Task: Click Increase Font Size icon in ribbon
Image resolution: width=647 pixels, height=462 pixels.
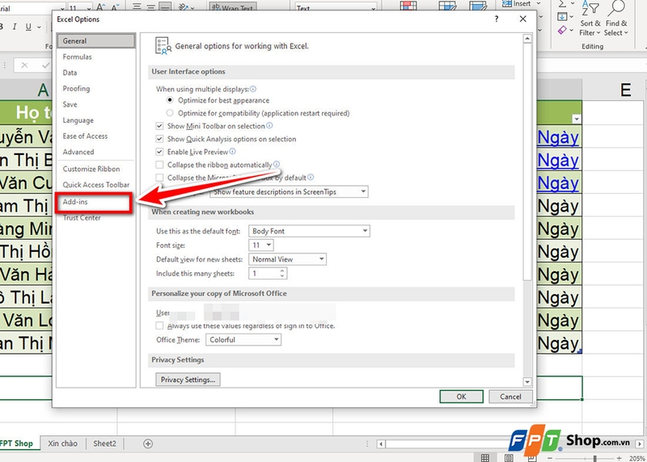Action: point(100,7)
